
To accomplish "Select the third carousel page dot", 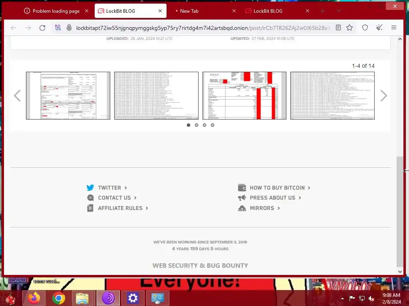I will pos(204,125).
